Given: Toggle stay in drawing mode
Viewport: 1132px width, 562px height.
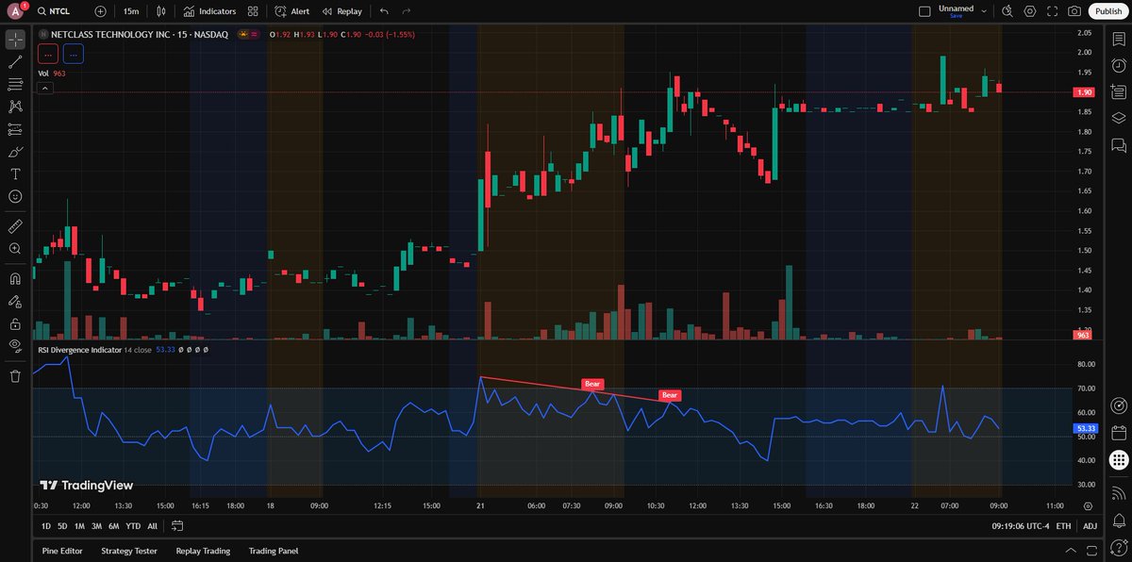Looking at the screenshot, I should click(15, 302).
